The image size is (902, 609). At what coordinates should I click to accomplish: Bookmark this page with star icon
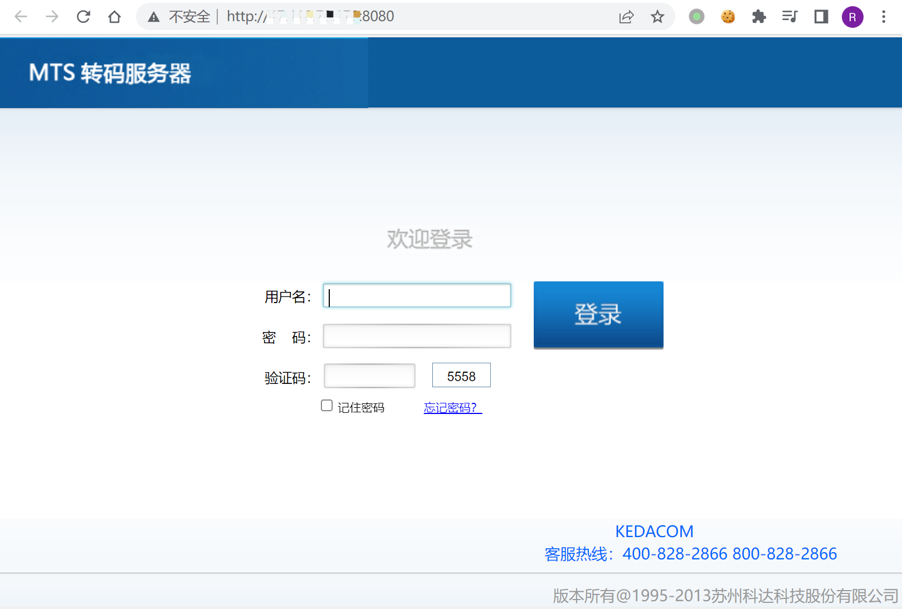657,17
